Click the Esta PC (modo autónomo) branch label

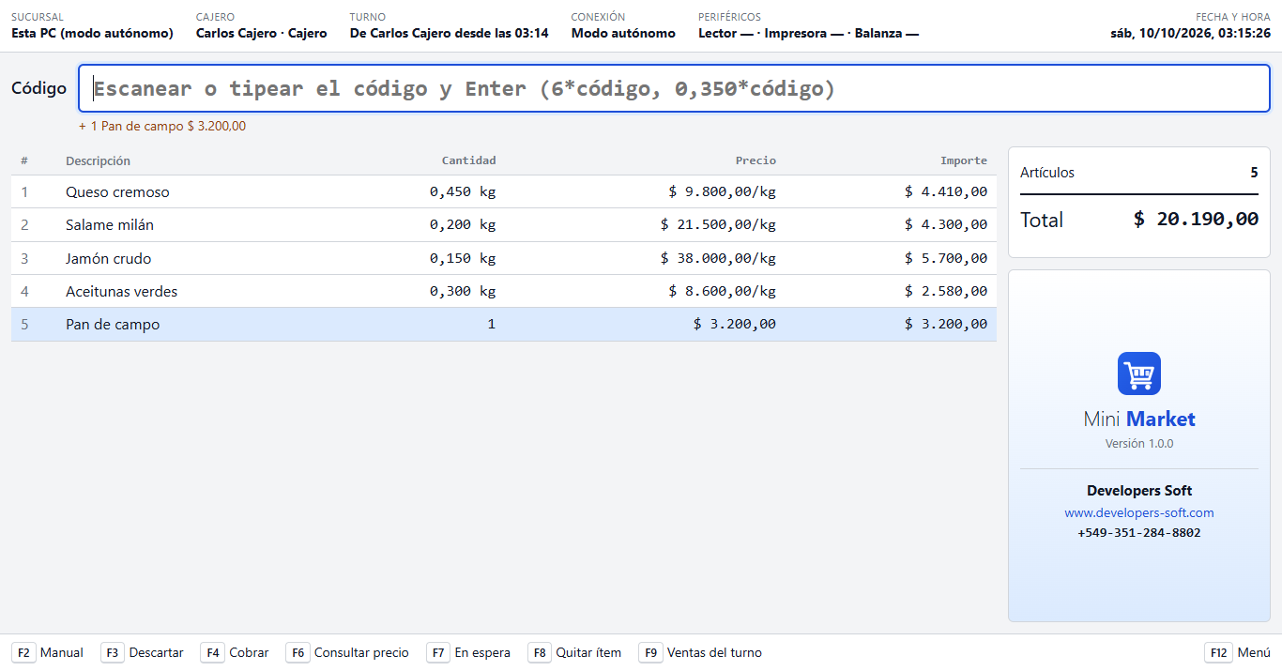pyautogui.click(x=92, y=33)
